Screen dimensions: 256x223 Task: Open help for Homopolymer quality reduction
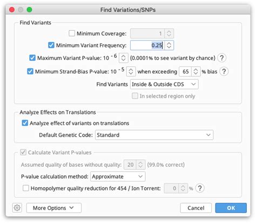click(x=200, y=188)
